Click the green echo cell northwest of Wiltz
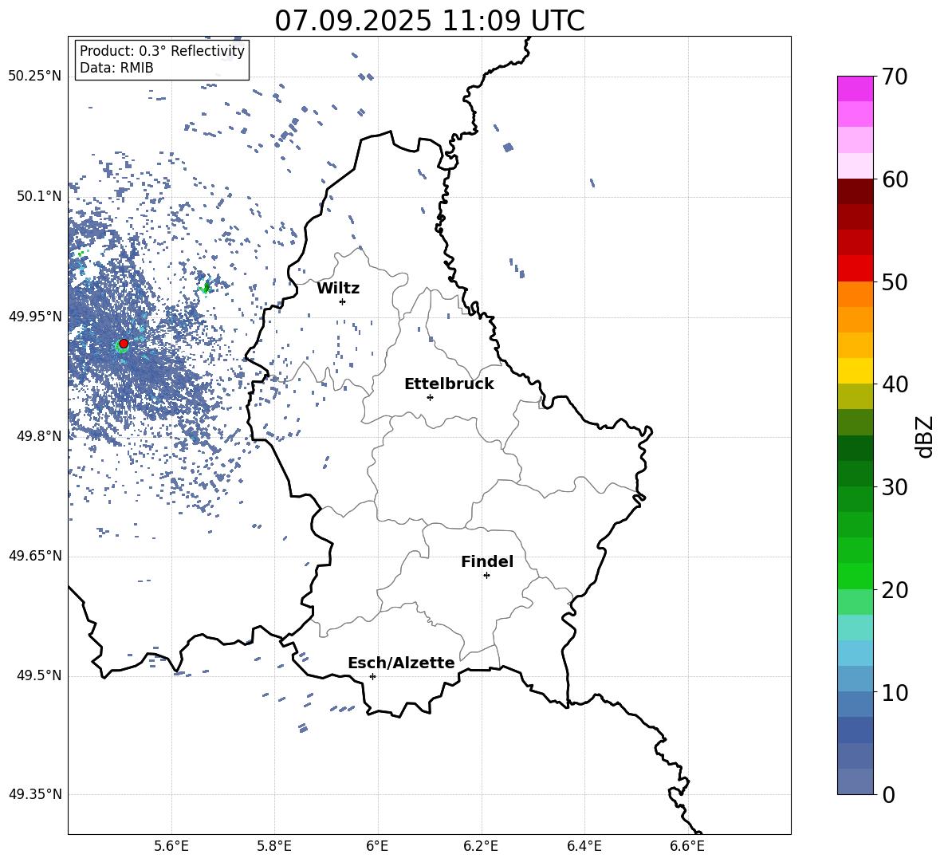Image resolution: width=944 pixels, height=862 pixels. click(206, 288)
